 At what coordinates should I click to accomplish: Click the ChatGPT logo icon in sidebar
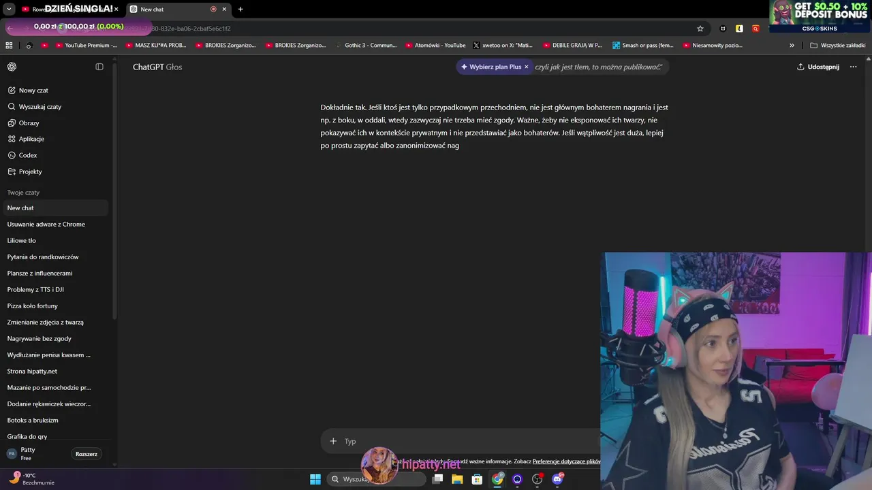(x=12, y=67)
